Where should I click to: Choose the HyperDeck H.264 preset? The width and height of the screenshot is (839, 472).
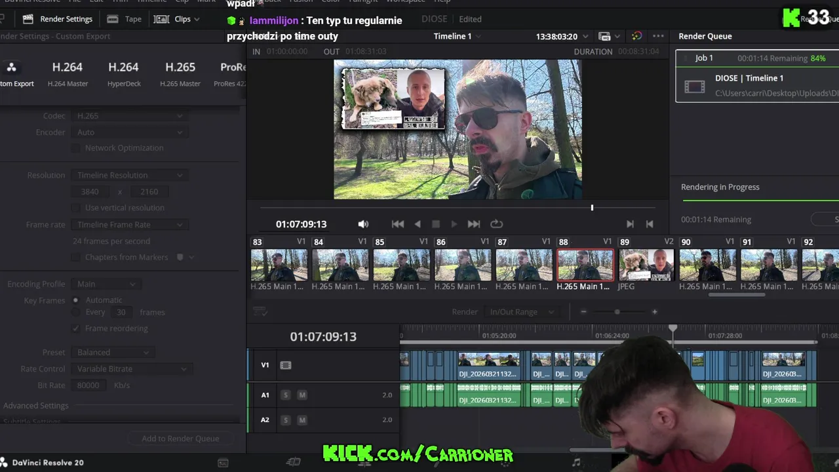[x=124, y=73]
